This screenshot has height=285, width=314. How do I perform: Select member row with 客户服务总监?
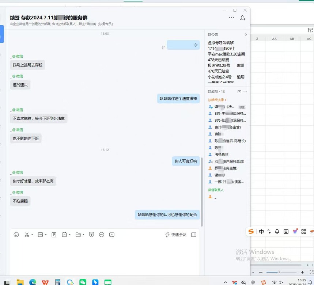226,161
